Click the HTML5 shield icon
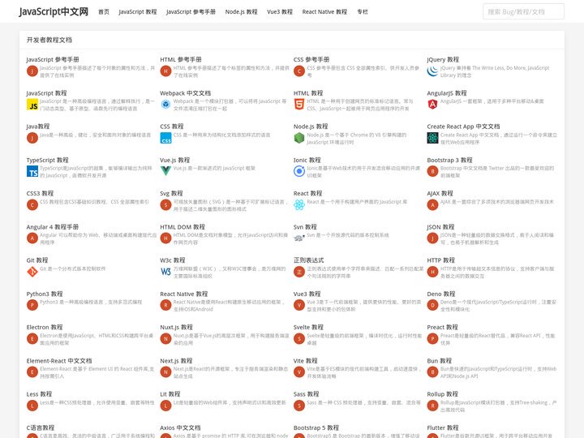The width and height of the screenshot is (584, 438). coord(299,105)
